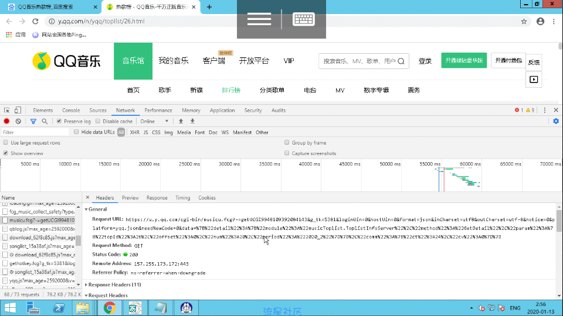Open File Explorer from the taskbar
This screenshot has height=316, width=563.
(83, 308)
